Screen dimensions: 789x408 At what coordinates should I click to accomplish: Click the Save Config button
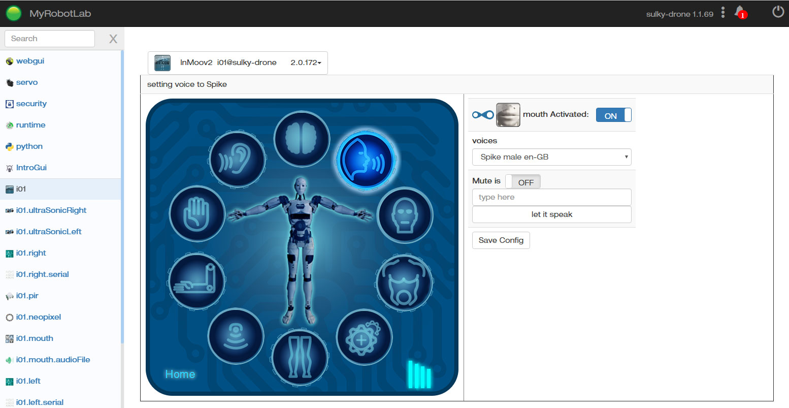501,240
